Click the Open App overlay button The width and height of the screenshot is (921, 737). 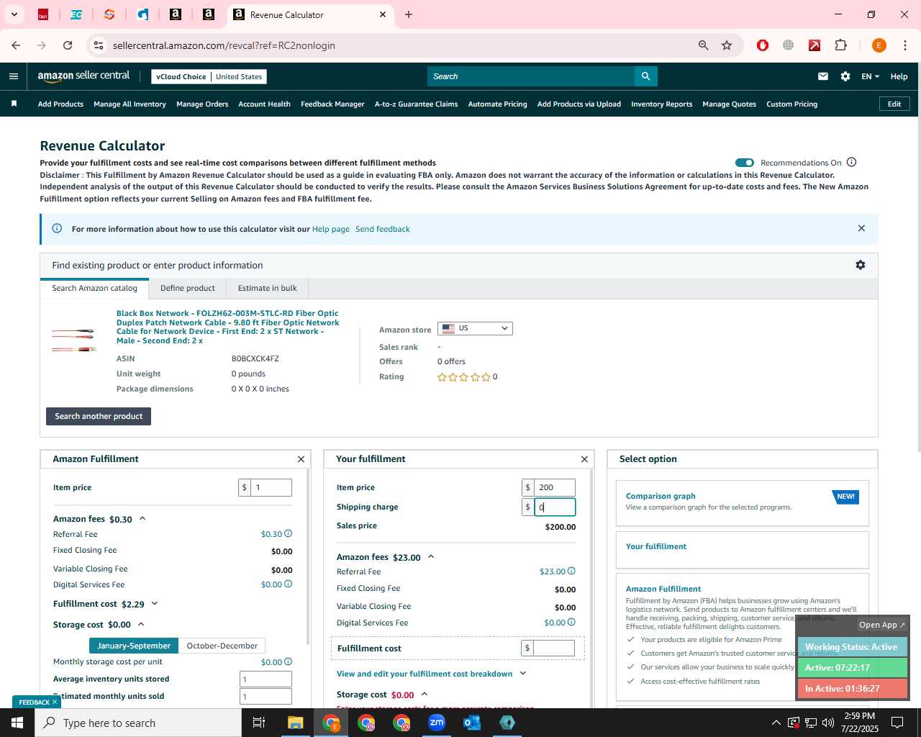tap(881, 625)
